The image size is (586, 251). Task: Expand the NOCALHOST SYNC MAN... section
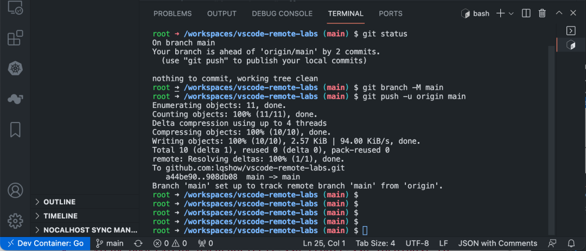click(86, 230)
